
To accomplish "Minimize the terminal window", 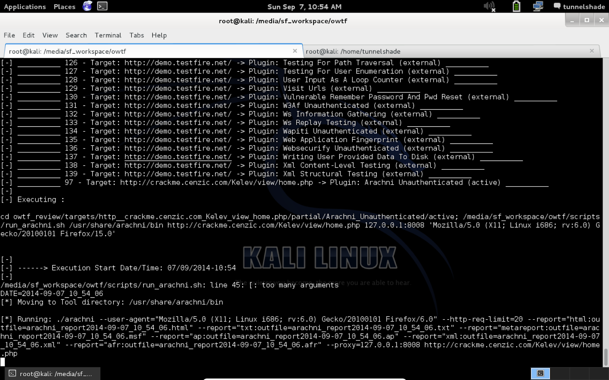I will [572, 20].
